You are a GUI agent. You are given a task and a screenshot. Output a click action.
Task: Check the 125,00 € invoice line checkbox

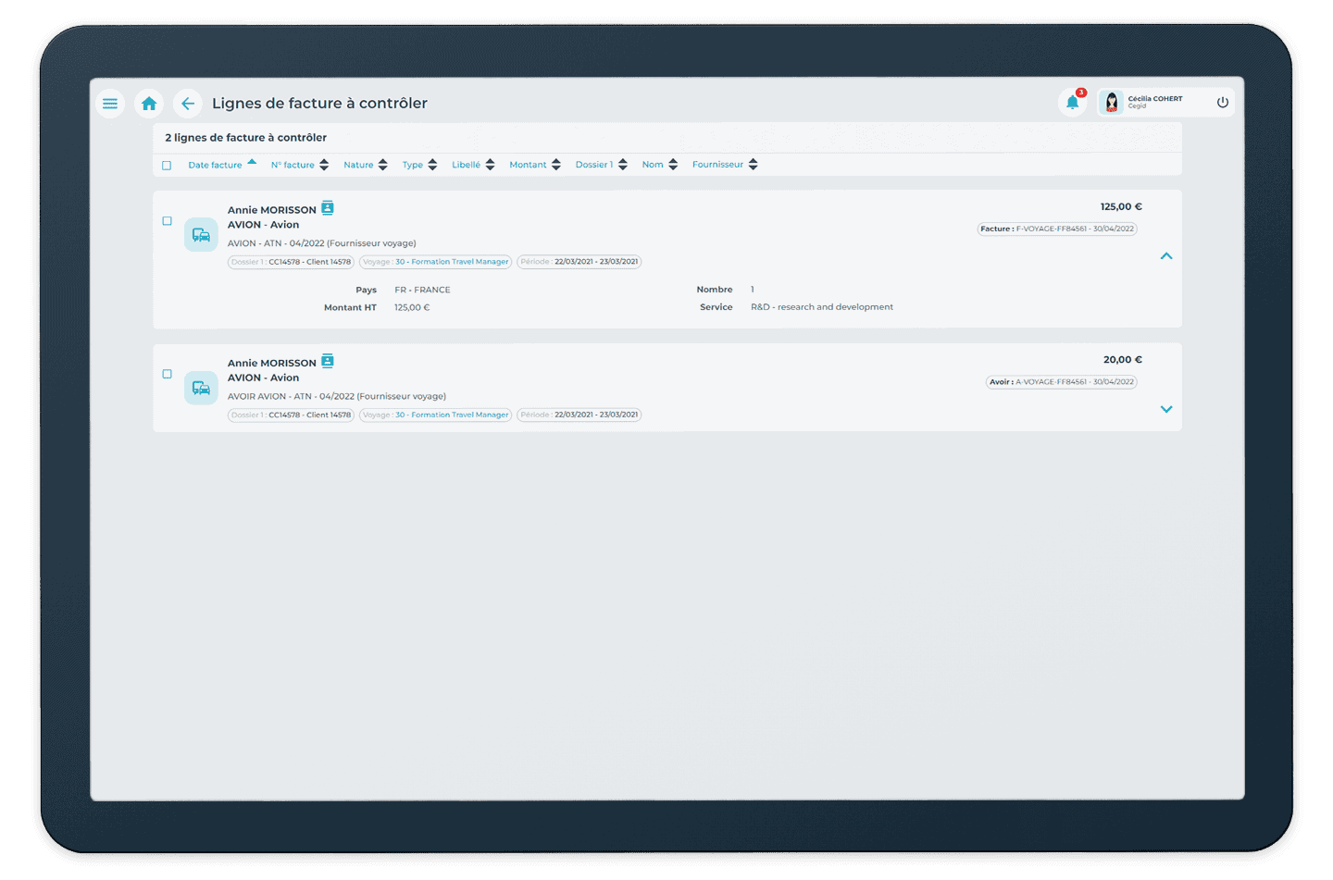[x=168, y=221]
